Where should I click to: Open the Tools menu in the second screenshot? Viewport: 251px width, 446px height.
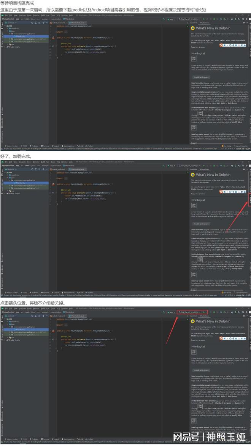pyautogui.click(x=53, y=162)
